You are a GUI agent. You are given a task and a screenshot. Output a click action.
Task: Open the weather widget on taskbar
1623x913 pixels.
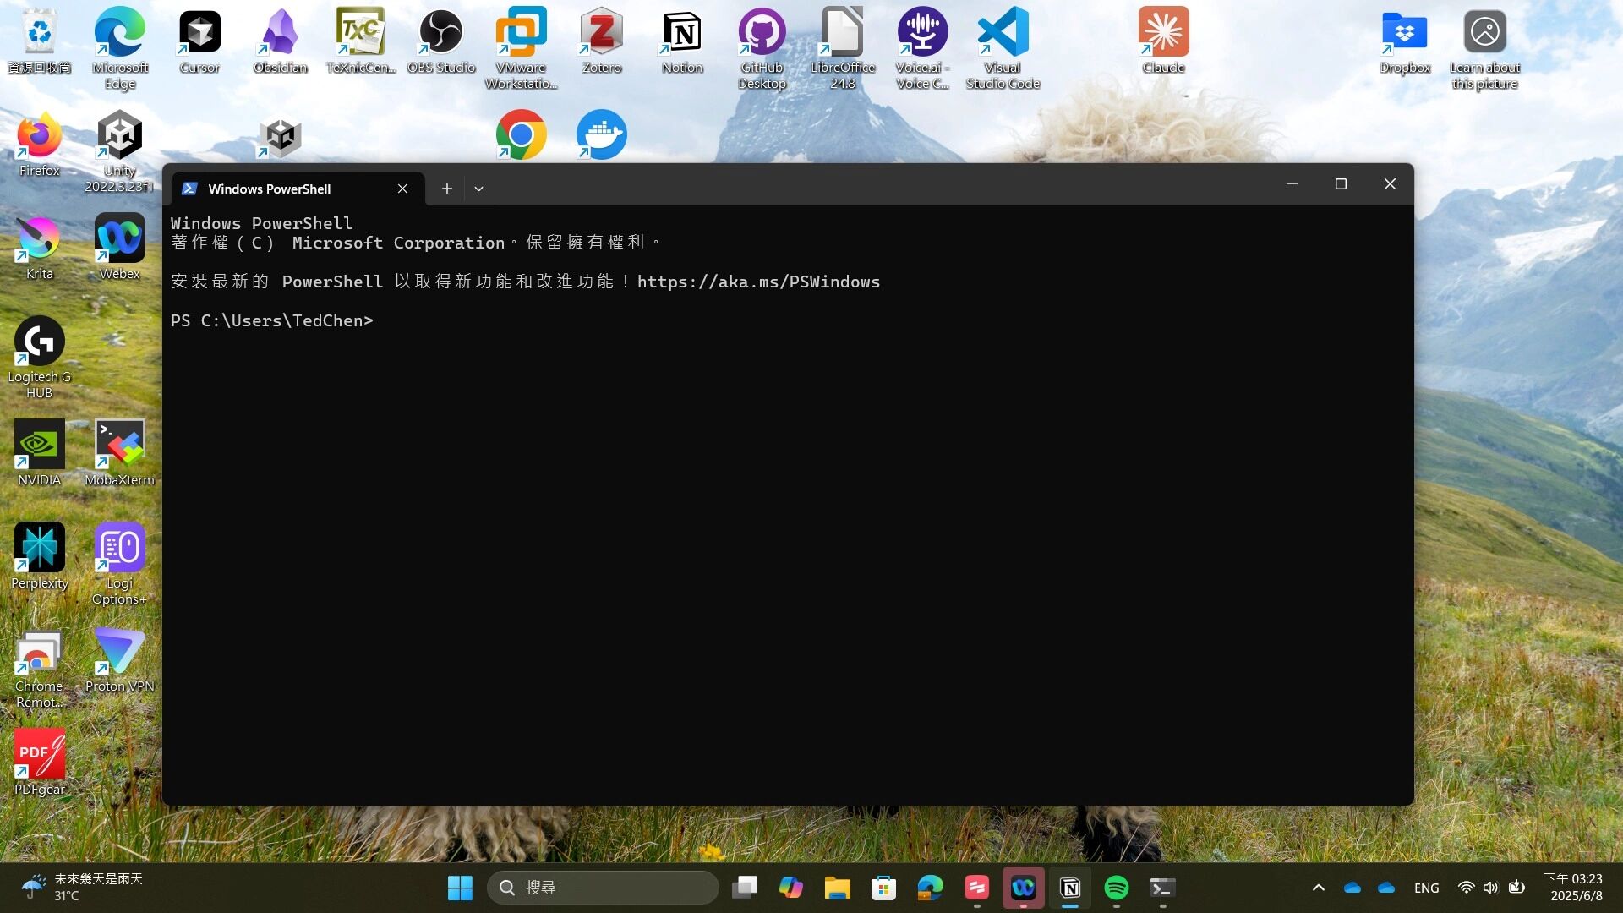click(83, 888)
